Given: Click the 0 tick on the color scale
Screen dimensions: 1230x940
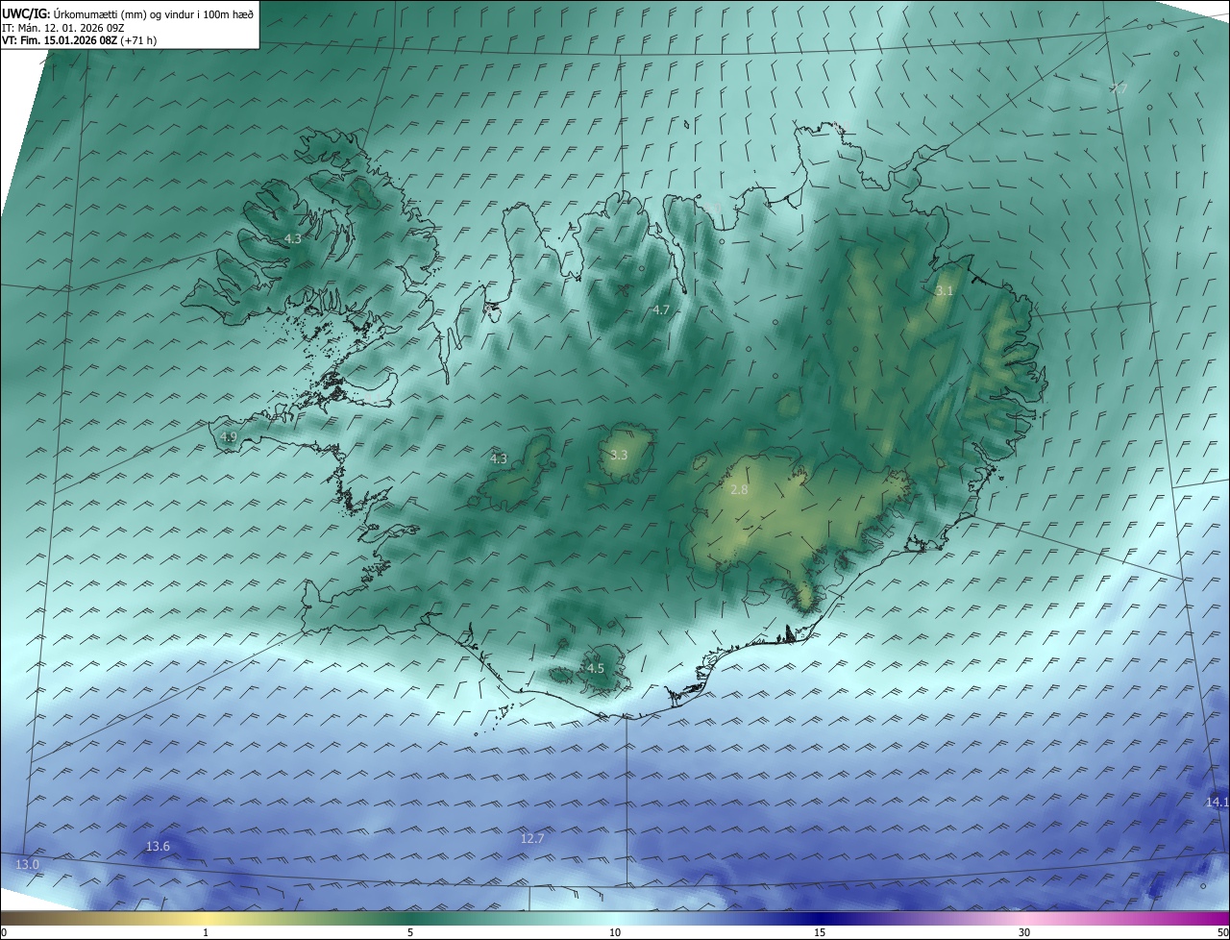Looking at the screenshot, I should (4, 932).
